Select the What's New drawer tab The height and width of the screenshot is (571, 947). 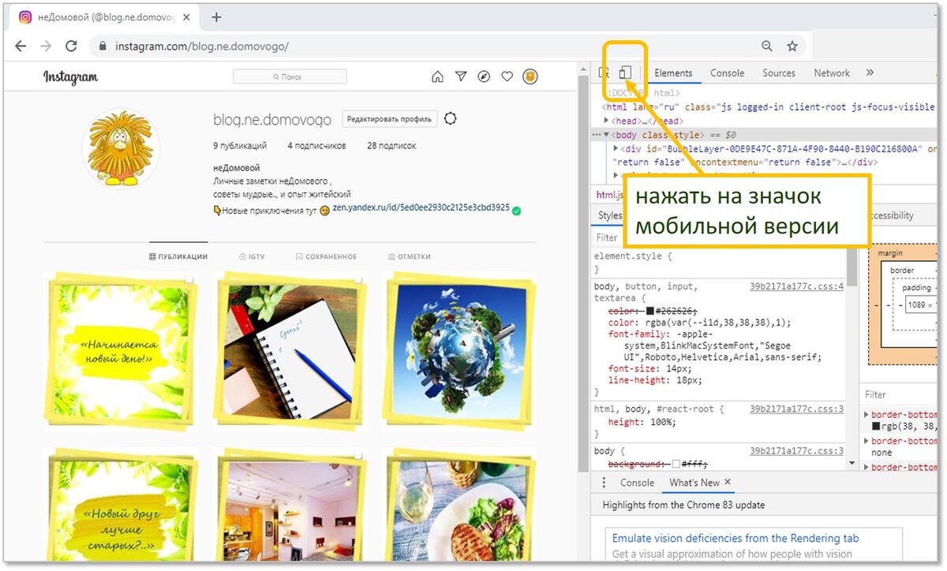coord(694,483)
